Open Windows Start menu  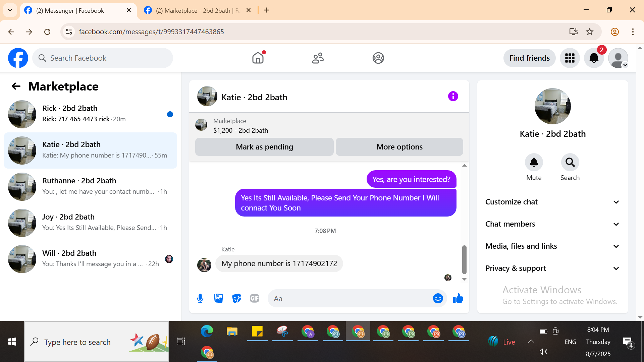[x=12, y=342]
